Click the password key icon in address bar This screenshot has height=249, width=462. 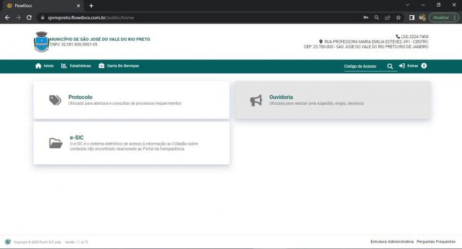tap(366, 18)
